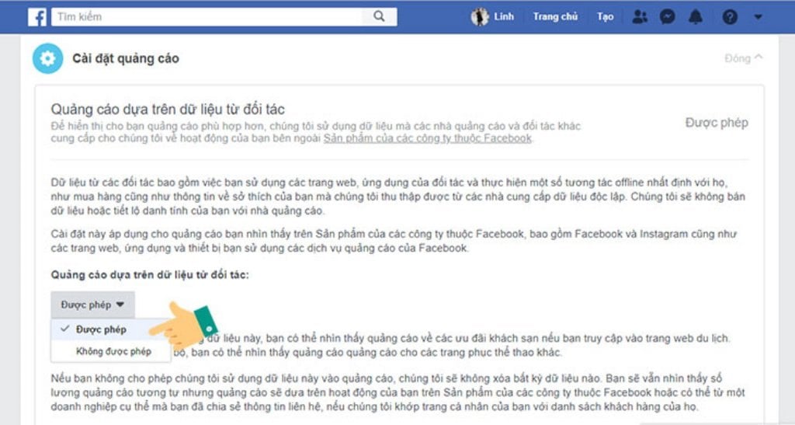Open the Messenger icon
Viewport: 795px width, 425px height.
[667, 17]
